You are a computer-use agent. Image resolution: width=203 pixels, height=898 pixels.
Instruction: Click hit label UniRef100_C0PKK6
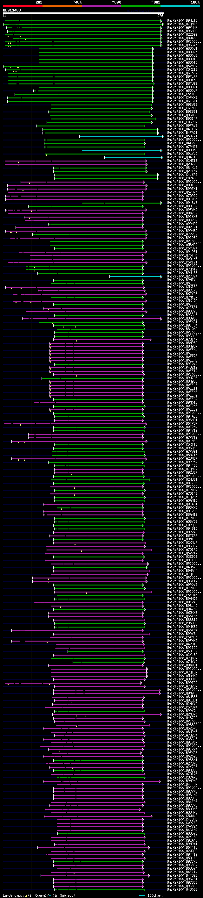182,97
